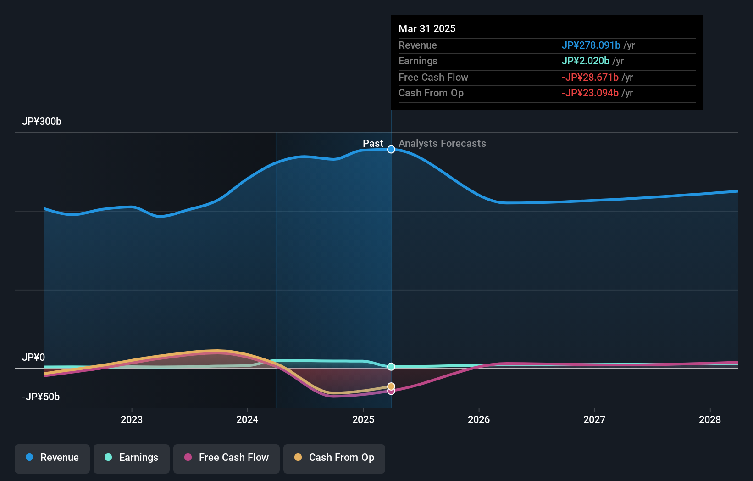Click the JP¥0 y-axis label
Viewport: 753px width, 481px height.
[33, 357]
